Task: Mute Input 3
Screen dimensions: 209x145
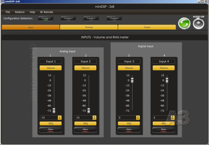Action: coord(129,130)
